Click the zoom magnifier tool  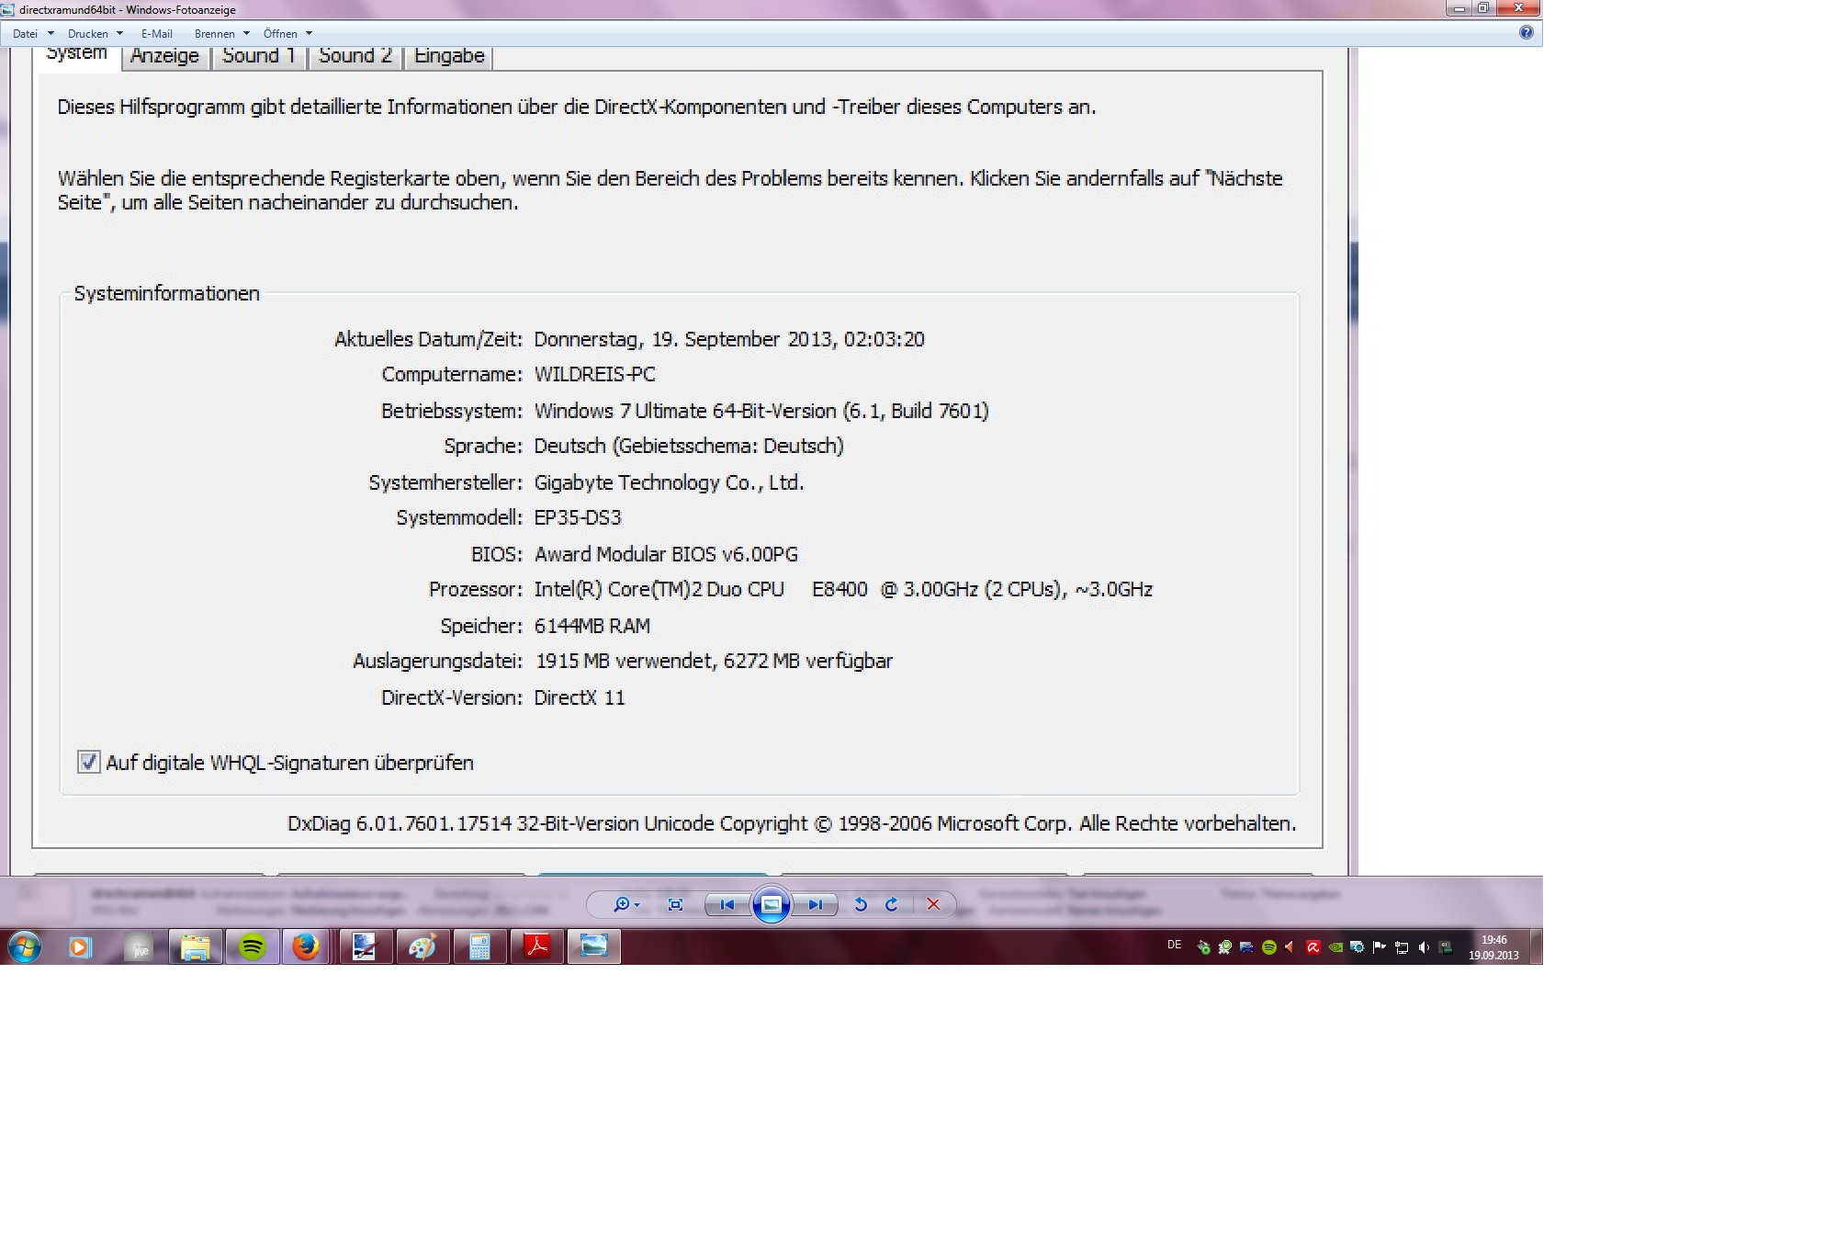point(622,905)
